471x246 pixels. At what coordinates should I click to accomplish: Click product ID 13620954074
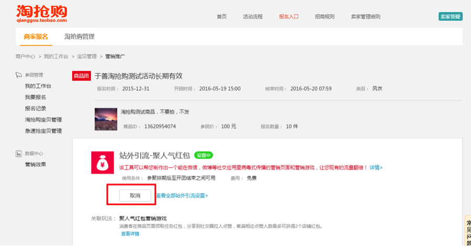click(160, 126)
